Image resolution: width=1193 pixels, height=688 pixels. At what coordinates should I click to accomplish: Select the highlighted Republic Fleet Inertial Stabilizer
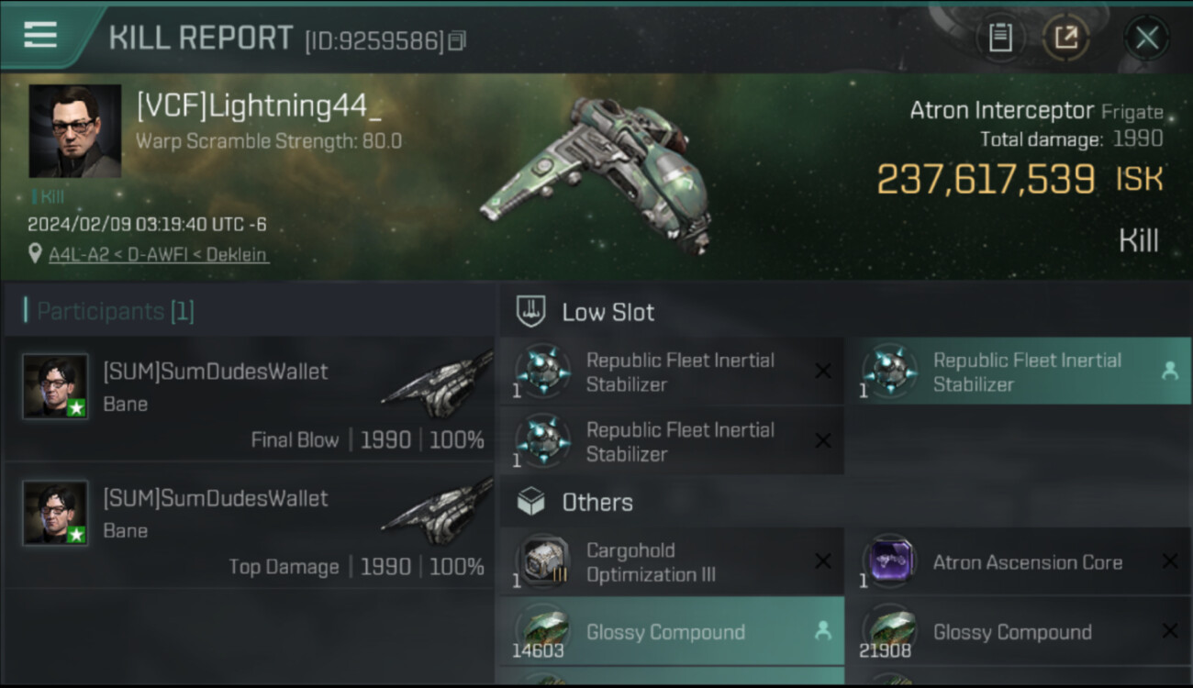pos(1017,372)
